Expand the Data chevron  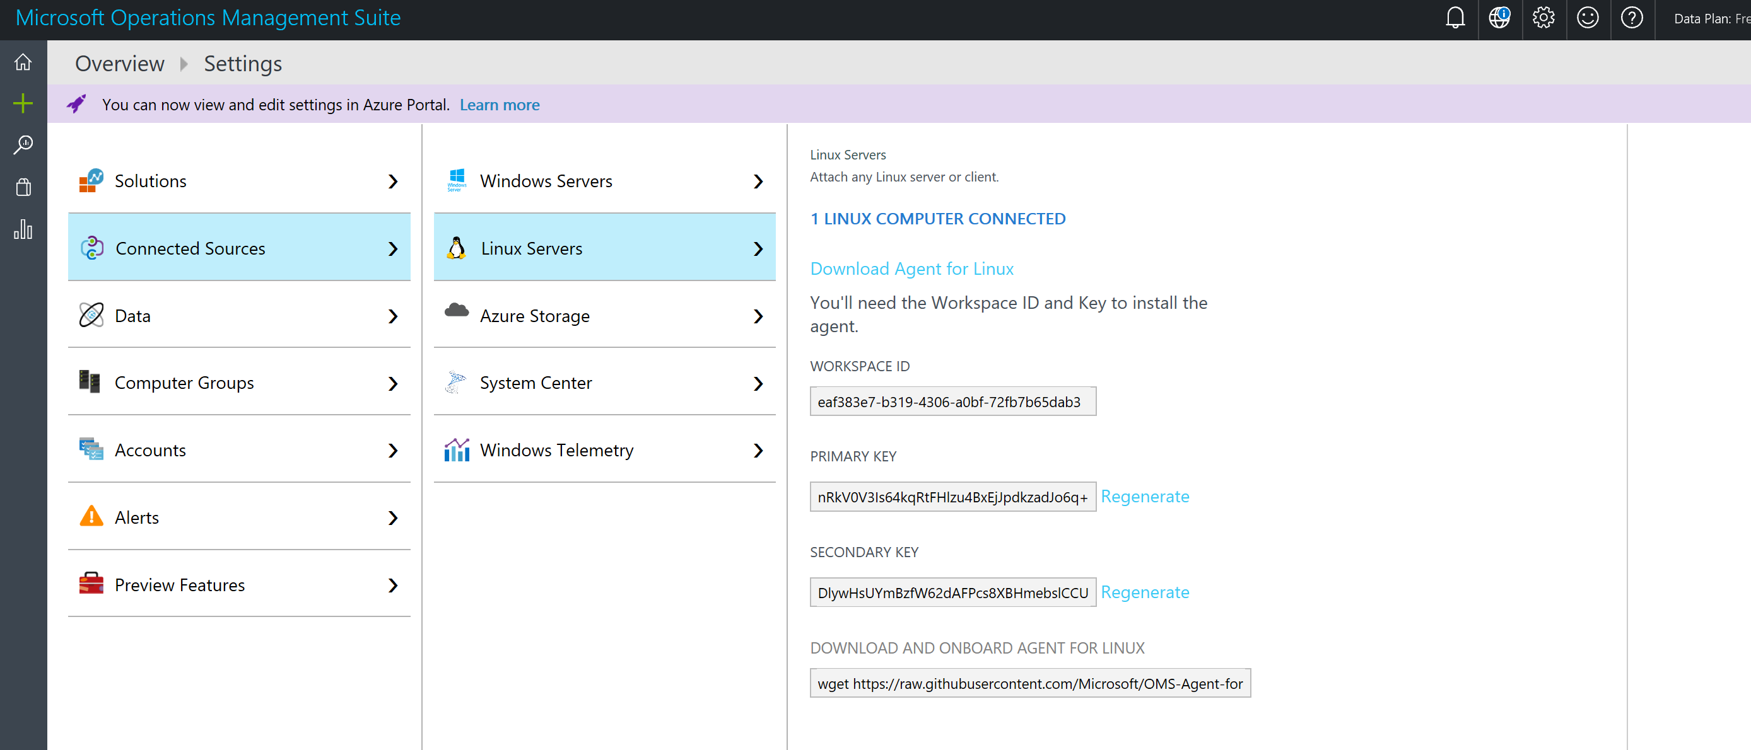pos(393,316)
